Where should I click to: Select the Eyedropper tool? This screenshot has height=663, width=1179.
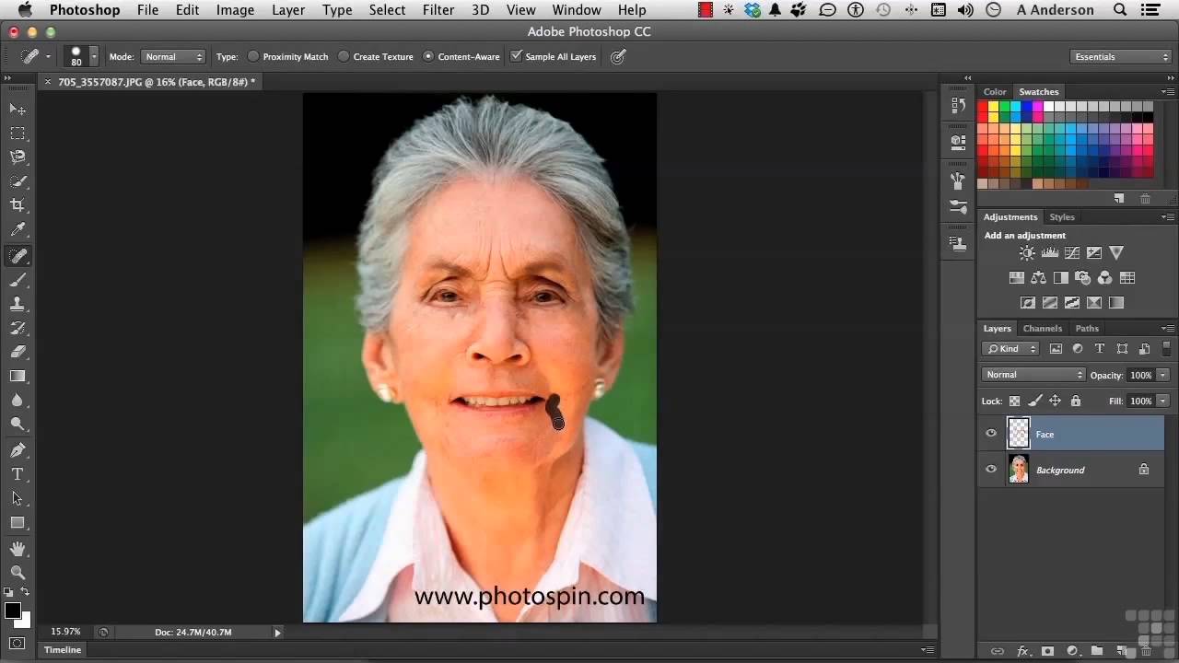pyautogui.click(x=18, y=229)
